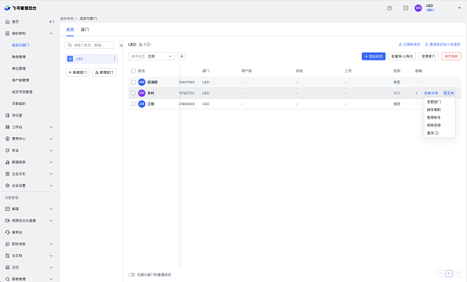Screen dimensions: 467x282
Task: Click first member's blue avatar
Action: (142, 82)
